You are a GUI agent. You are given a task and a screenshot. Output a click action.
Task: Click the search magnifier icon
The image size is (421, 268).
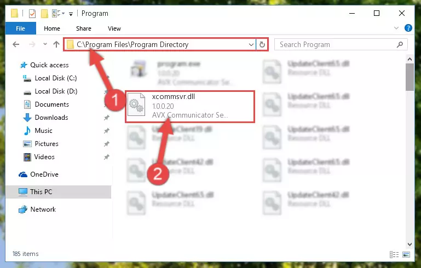click(x=400, y=44)
